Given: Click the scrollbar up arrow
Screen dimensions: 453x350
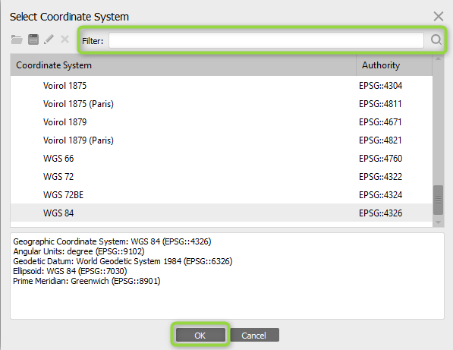Looking at the screenshot, I should point(439,58).
